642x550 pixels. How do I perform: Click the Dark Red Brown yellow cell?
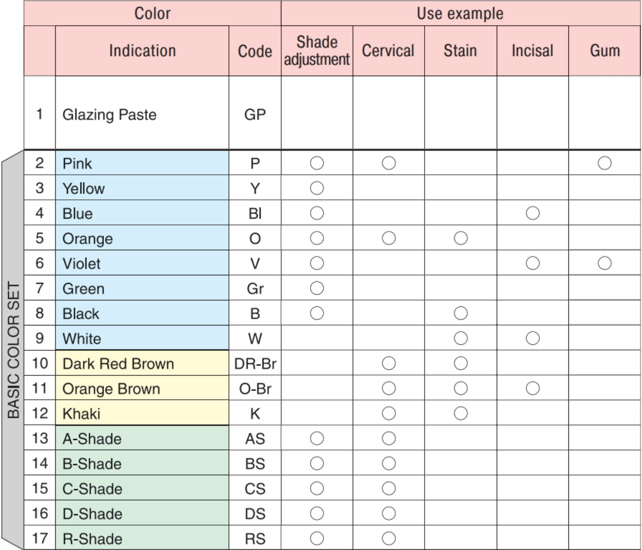coord(142,363)
